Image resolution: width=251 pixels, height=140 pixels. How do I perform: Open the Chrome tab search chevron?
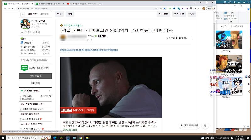194,3
